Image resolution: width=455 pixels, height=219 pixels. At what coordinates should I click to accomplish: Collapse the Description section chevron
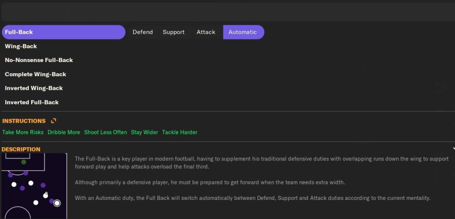click(x=453, y=149)
